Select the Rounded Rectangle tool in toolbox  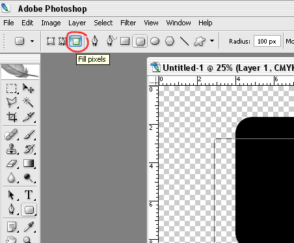(x=29, y=210)
